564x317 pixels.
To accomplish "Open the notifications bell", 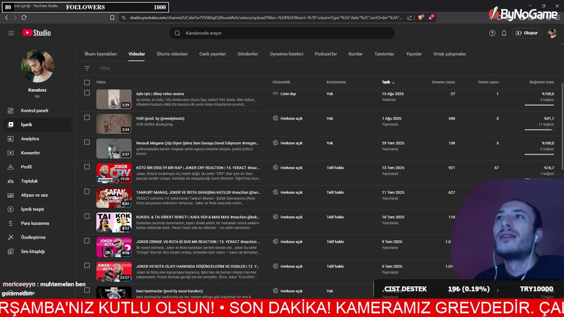I will pos(504,33).
